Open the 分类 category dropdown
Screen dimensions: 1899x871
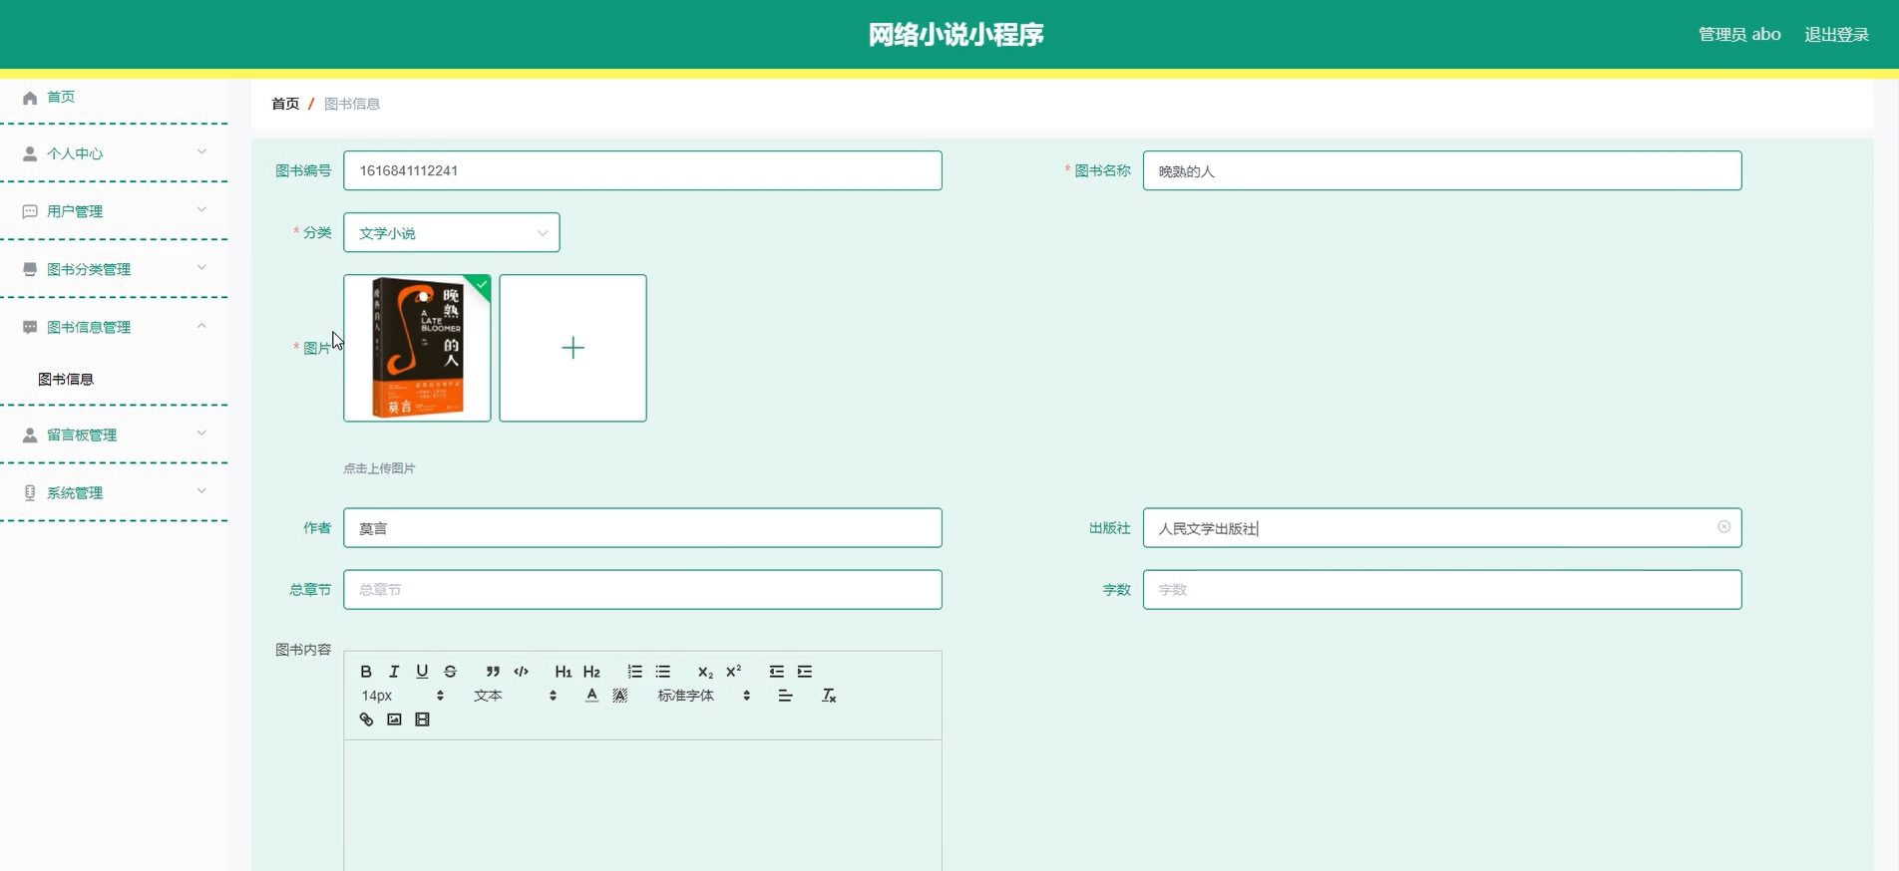451,233
